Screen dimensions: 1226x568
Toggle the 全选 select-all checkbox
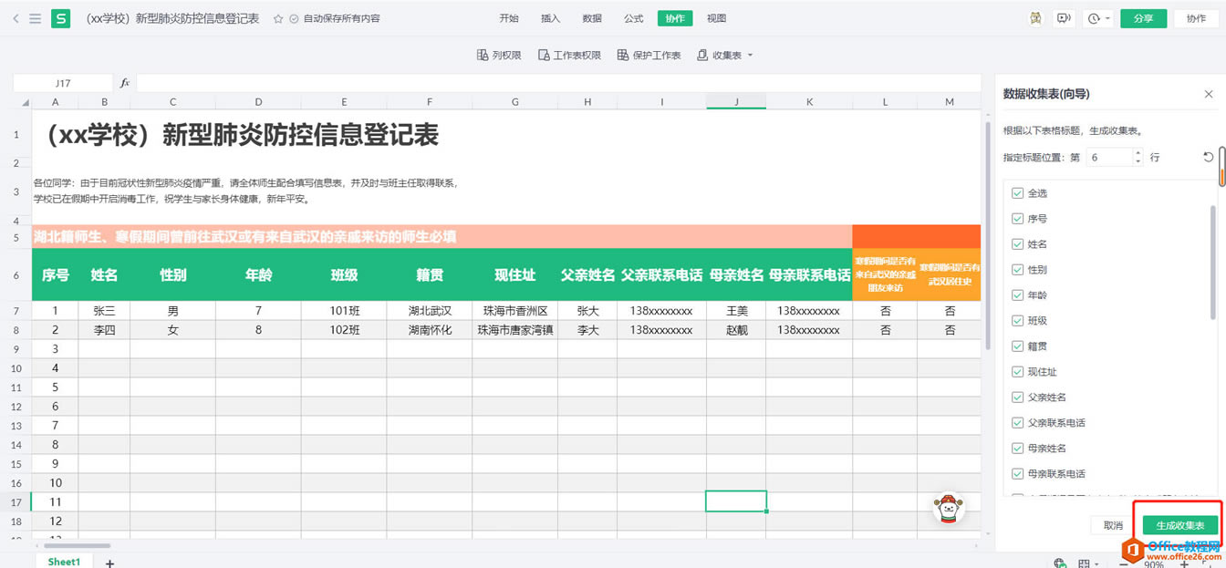pos(1017,193)
